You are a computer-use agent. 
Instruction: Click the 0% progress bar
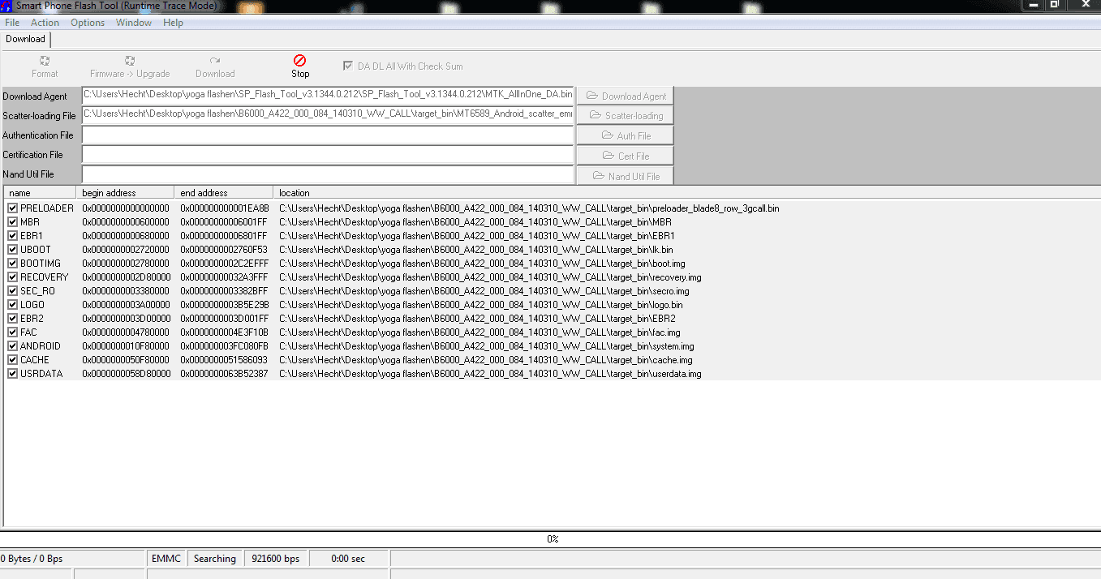(550, 538)
